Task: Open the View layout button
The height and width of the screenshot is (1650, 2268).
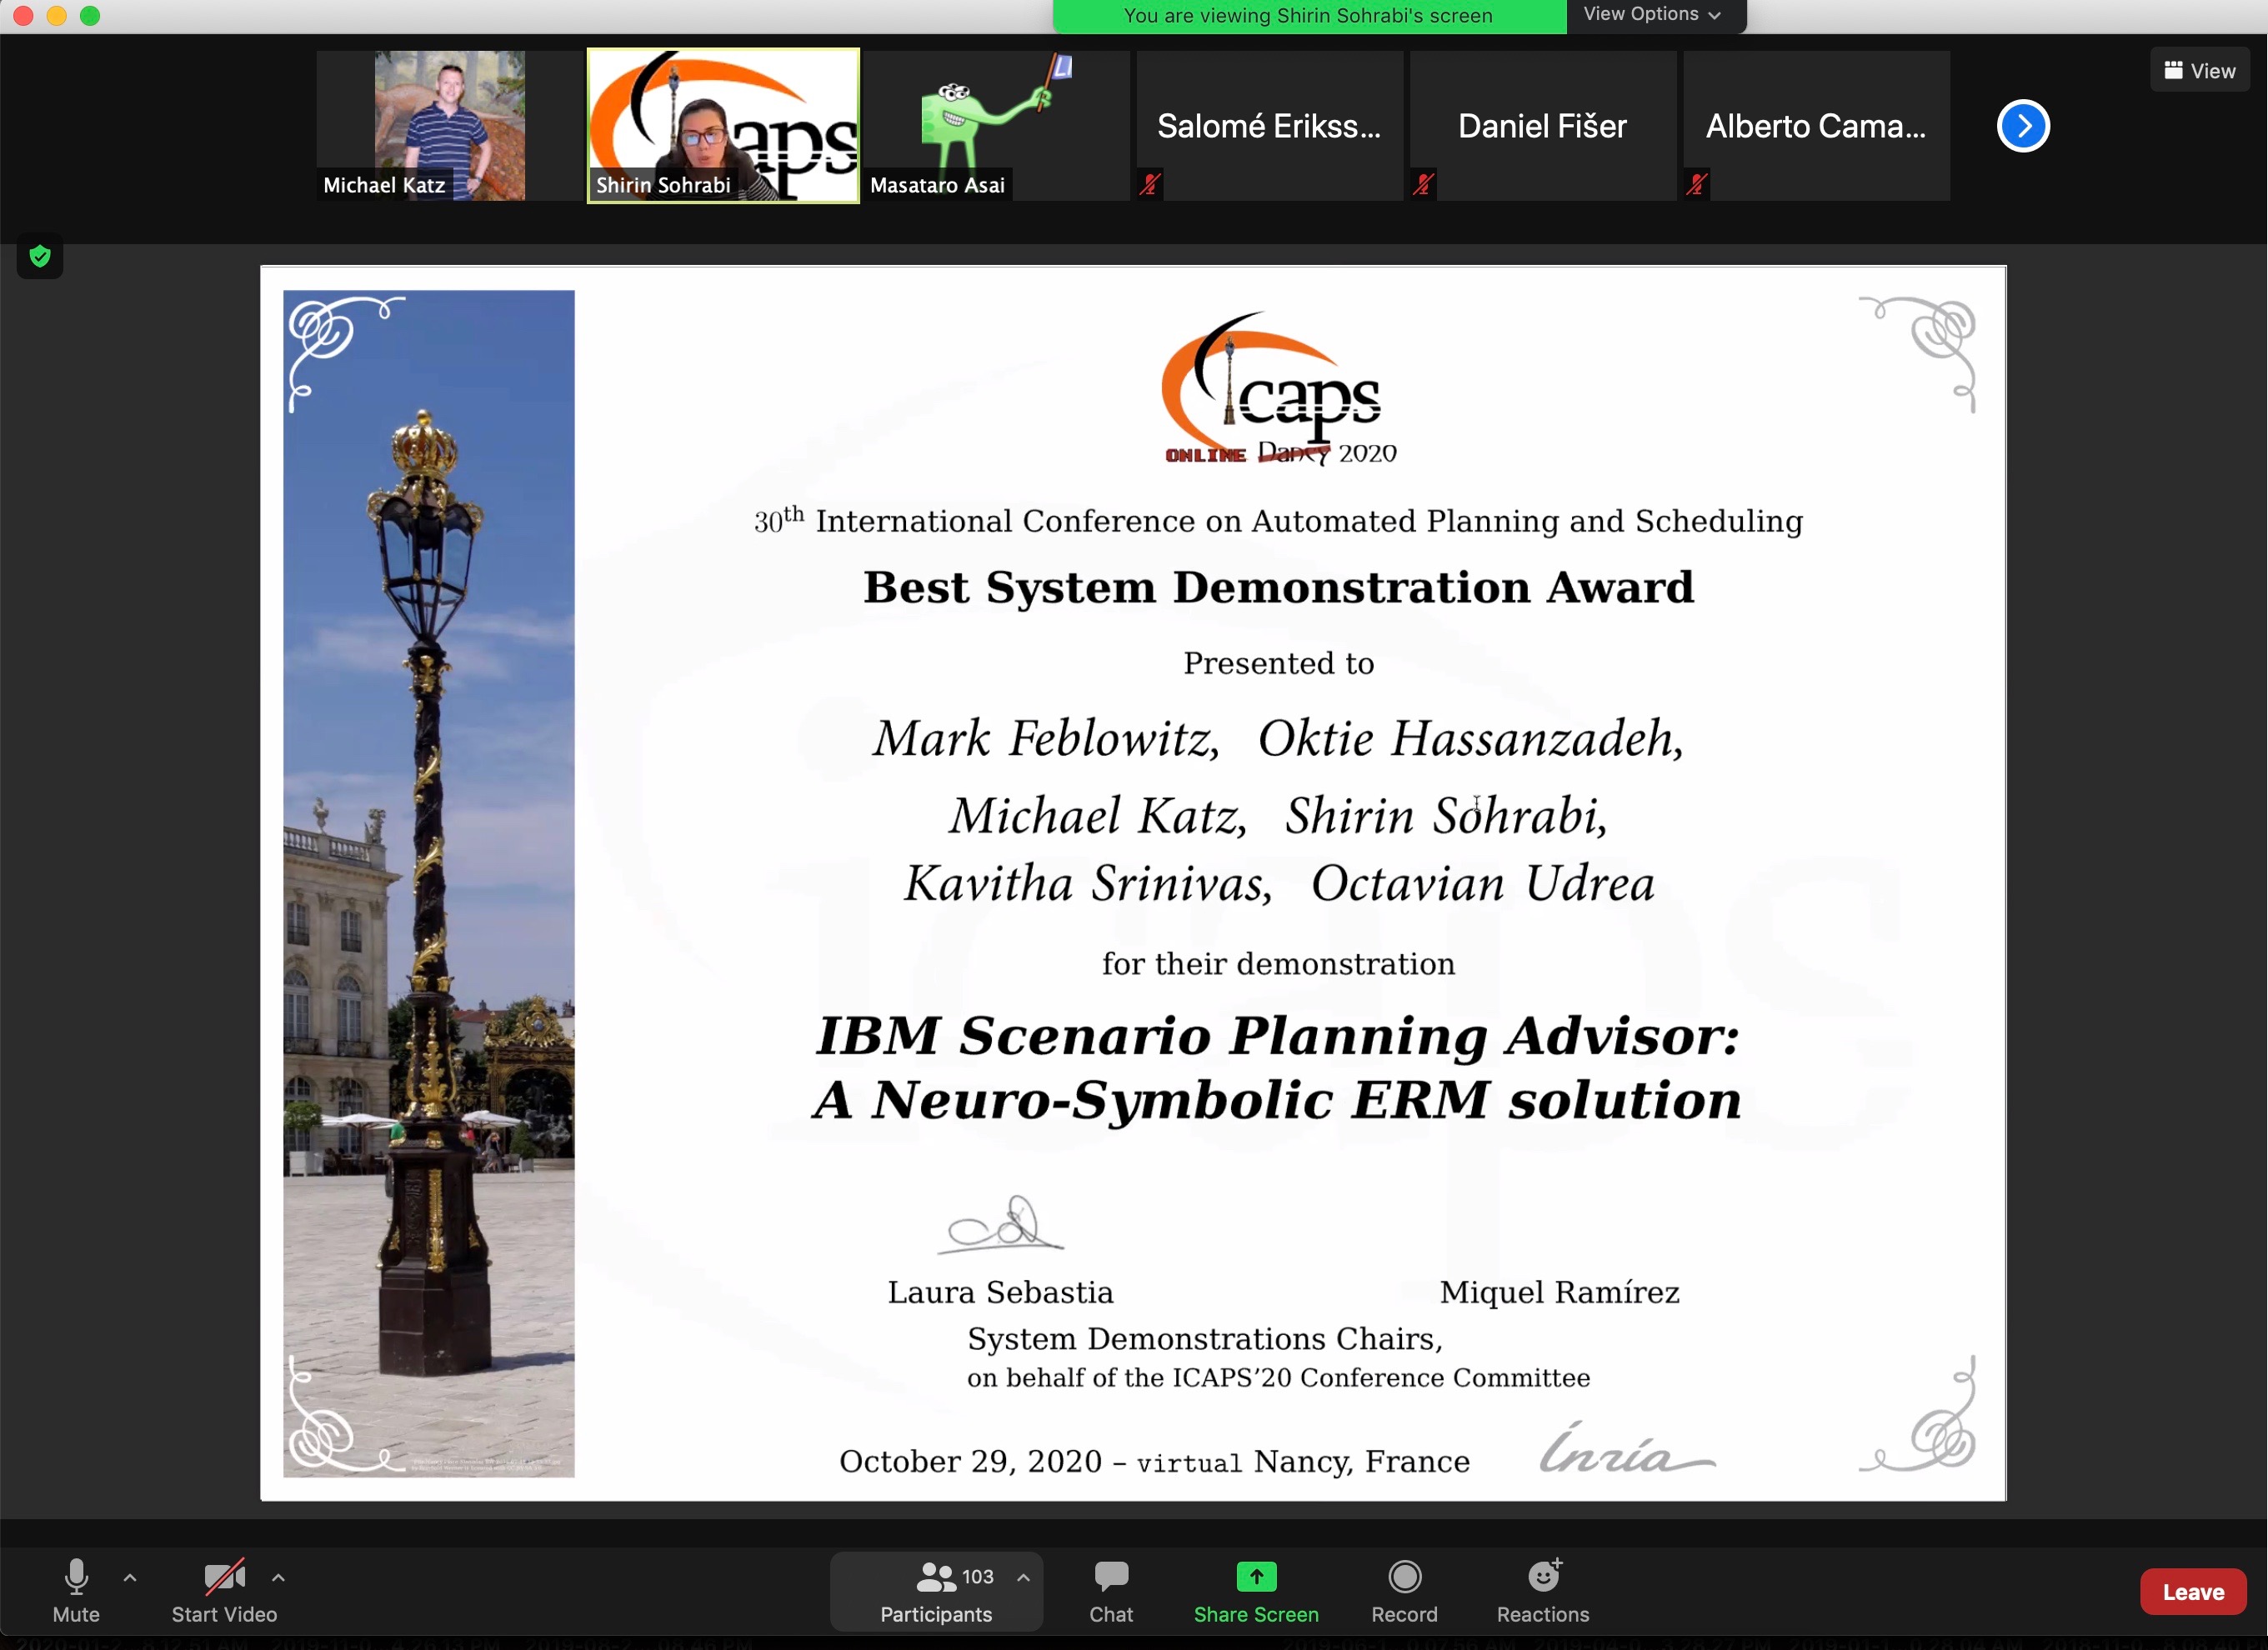Action: 2199,70
